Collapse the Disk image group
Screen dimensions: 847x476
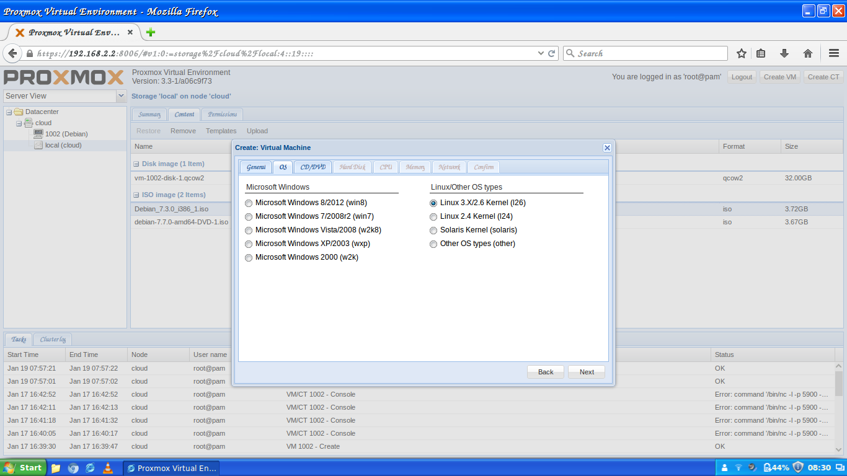pyautogui.click(x=136, y=164)
